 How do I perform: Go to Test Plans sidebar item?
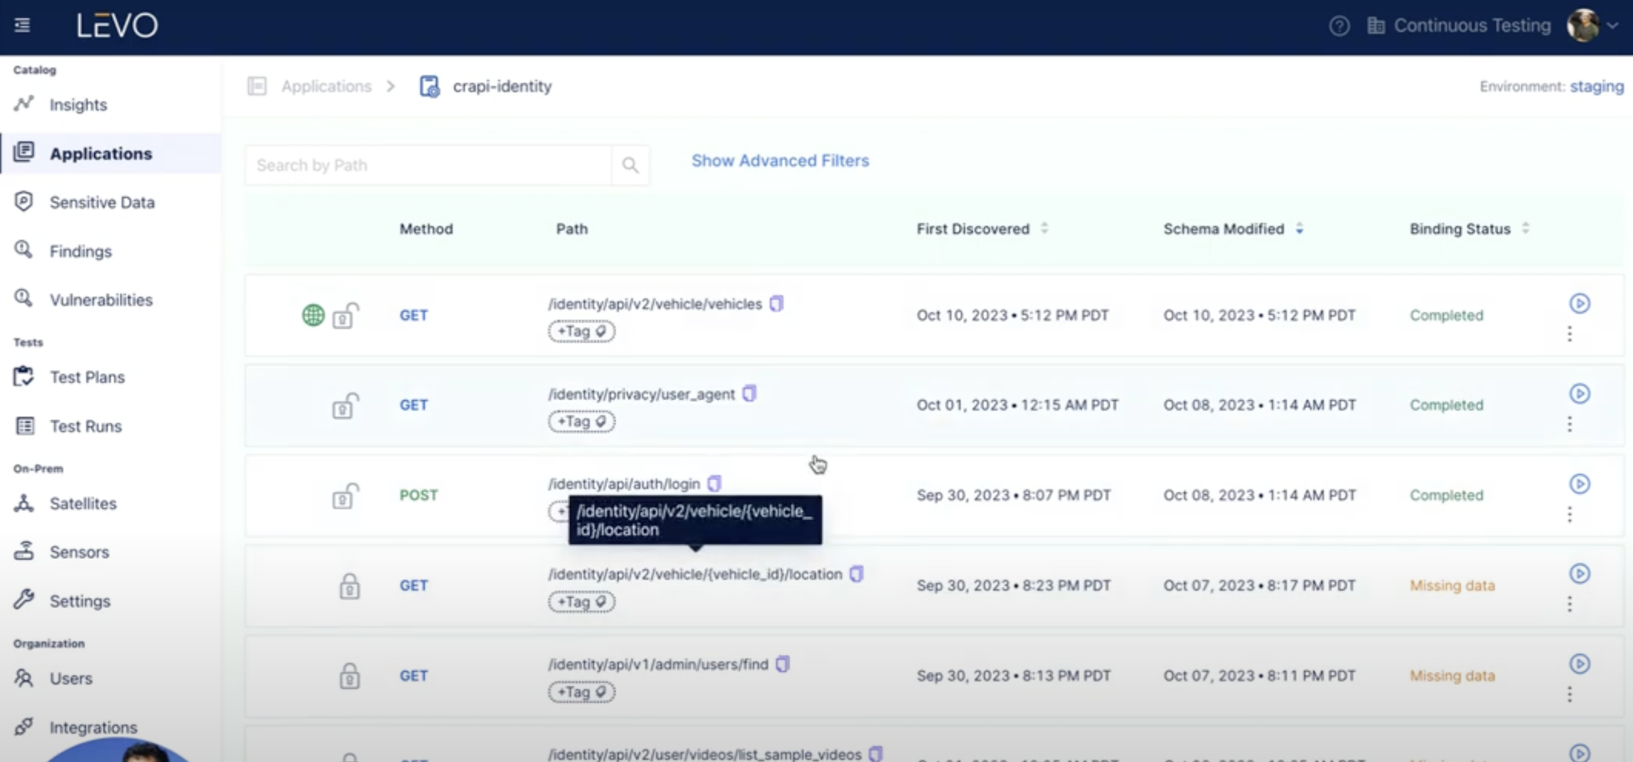click(87, 377)
